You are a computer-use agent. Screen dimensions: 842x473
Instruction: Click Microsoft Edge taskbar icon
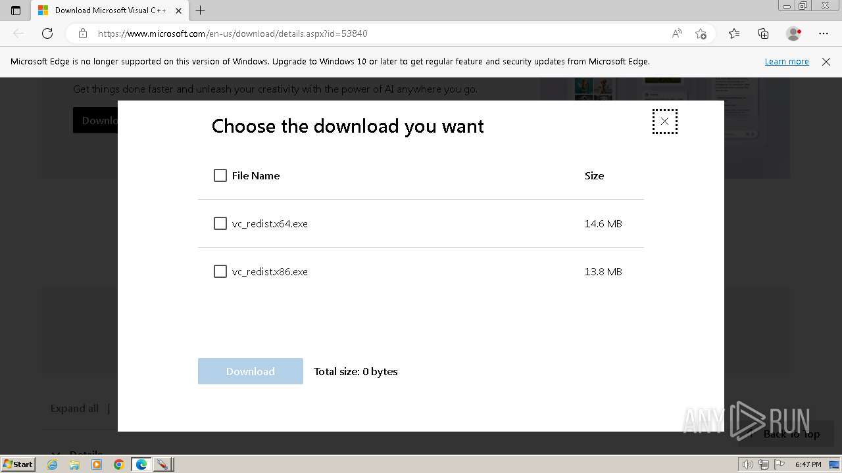141,464
